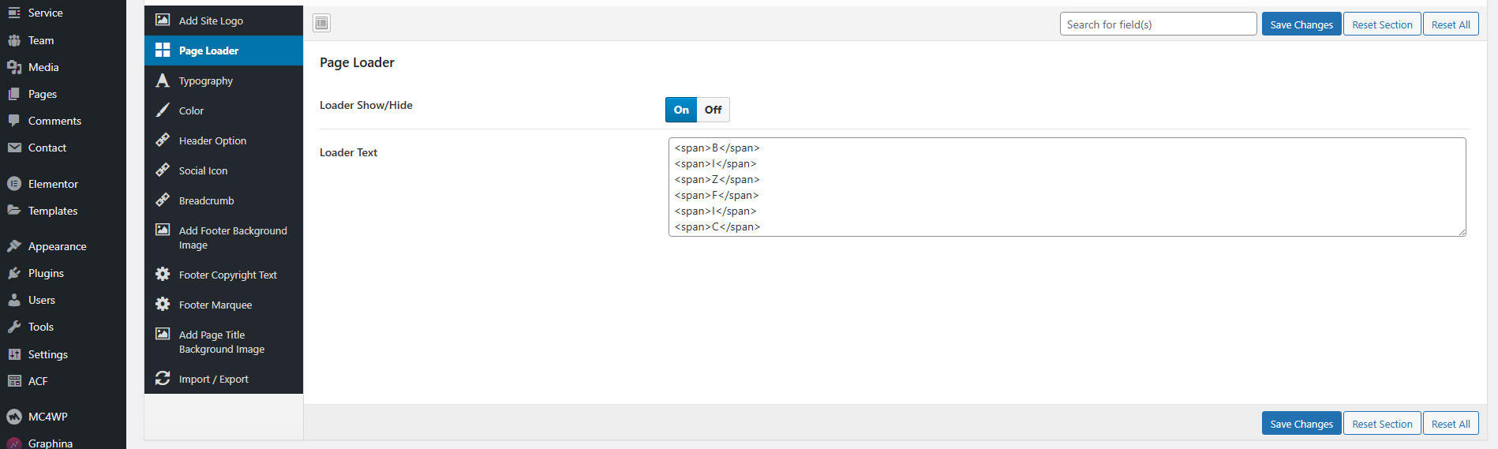The height and width of the screenshot is (449, 1498).
Task: Click the Plugins icon in admin menu
Action: tap(14, 273)
